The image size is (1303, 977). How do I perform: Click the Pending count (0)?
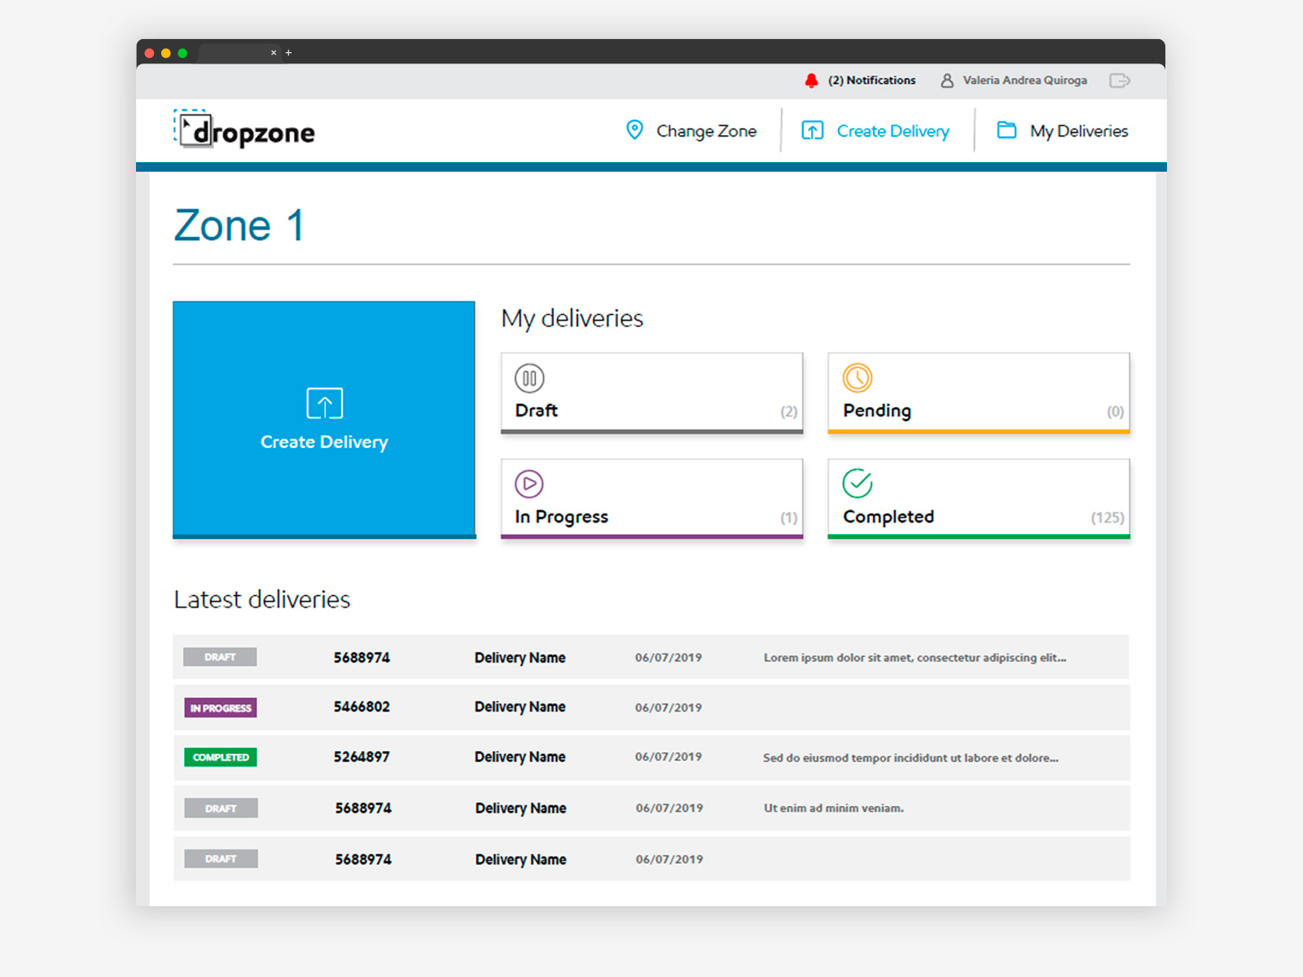tap(1115, 412)
